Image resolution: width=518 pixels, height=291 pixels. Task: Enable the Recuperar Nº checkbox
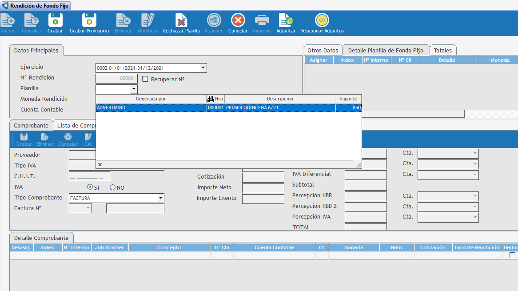[145, 79]
